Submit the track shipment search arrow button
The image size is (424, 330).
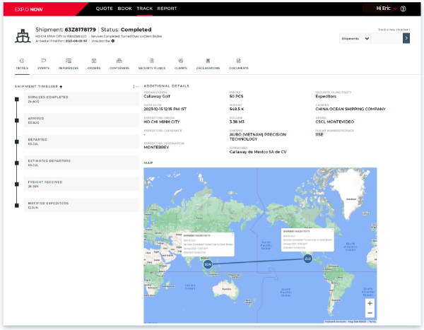click(x=406, y=39)
